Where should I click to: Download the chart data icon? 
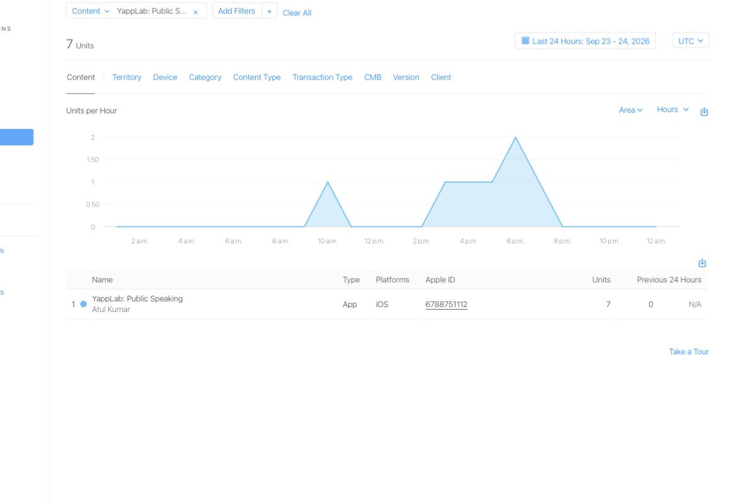(704, 111)
